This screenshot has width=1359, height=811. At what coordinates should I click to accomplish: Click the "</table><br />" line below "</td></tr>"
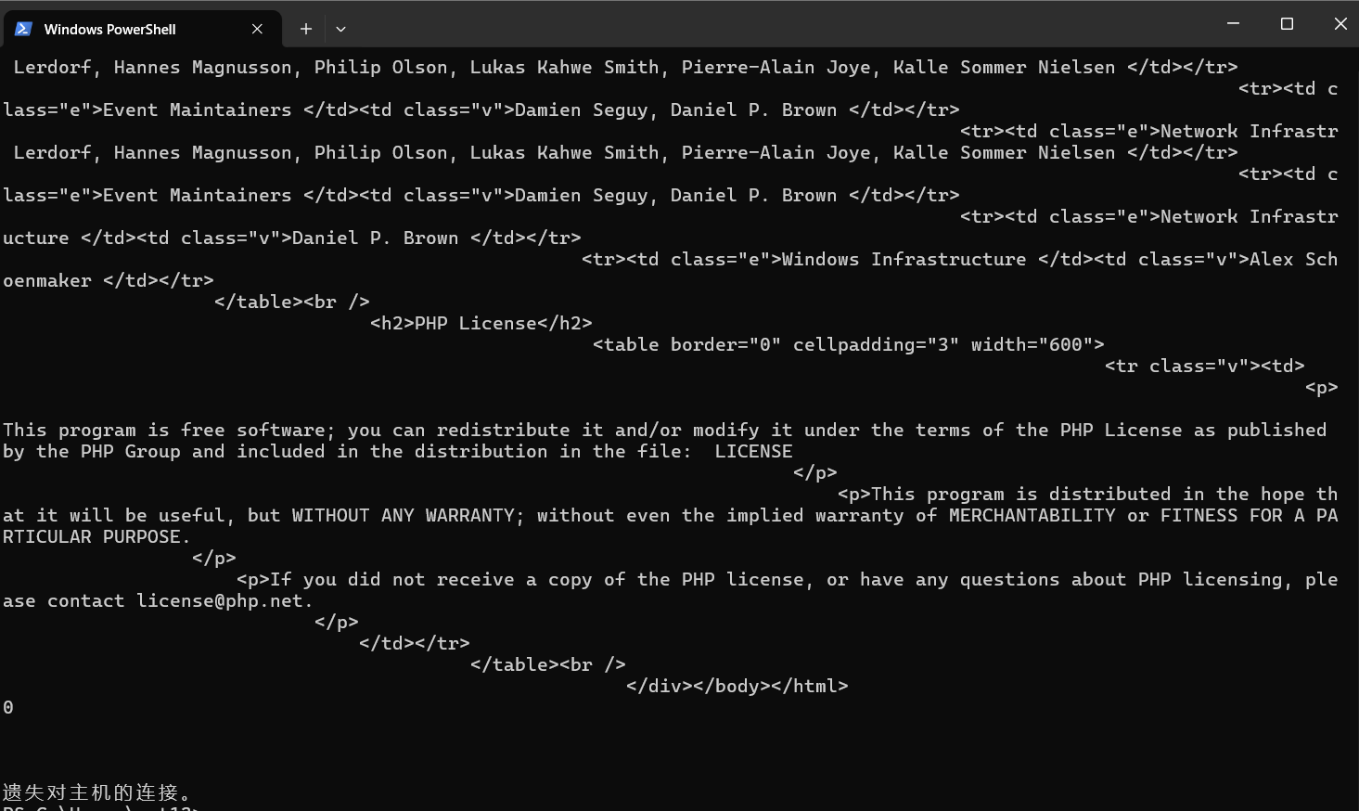pos(548,664)
